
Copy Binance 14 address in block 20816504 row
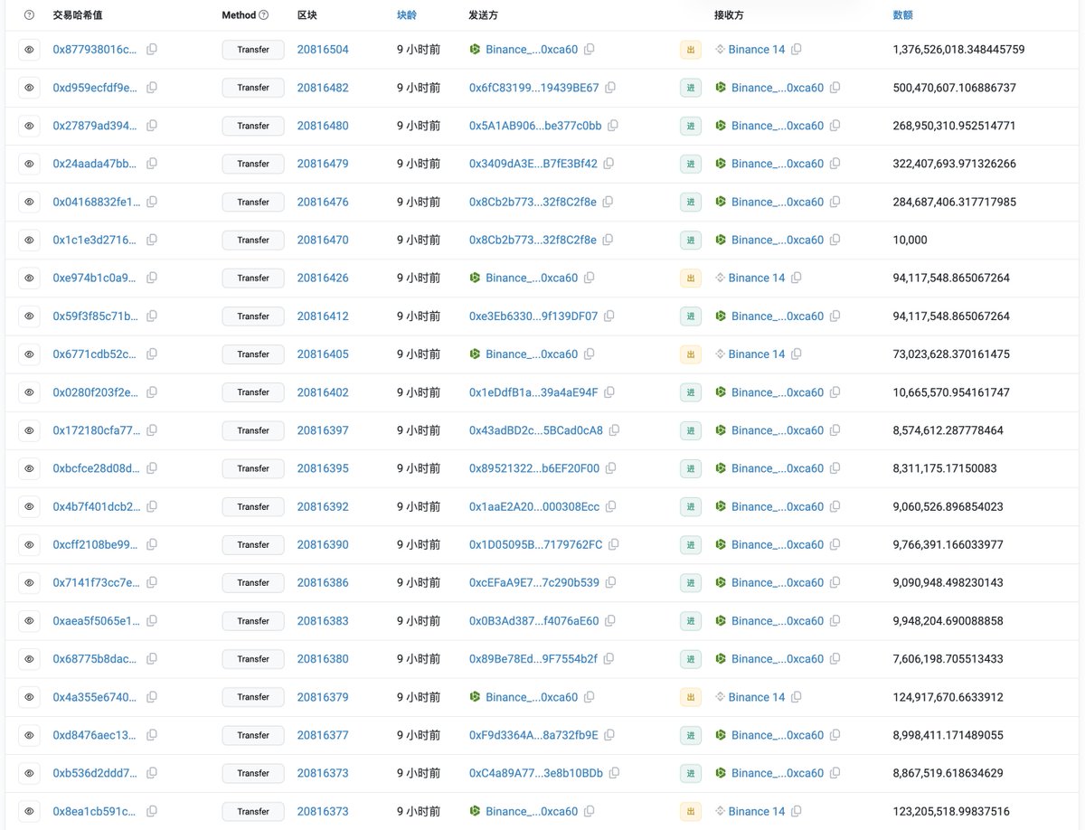tap(797, 50)
